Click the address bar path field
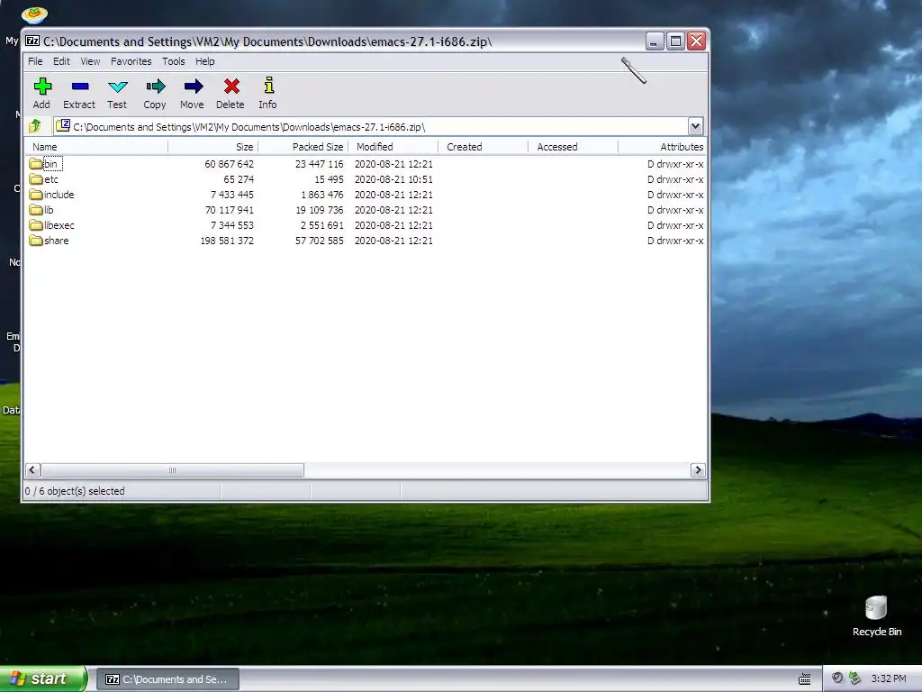Viewport: 922px width, 692px height. click(x=370, y=126)
